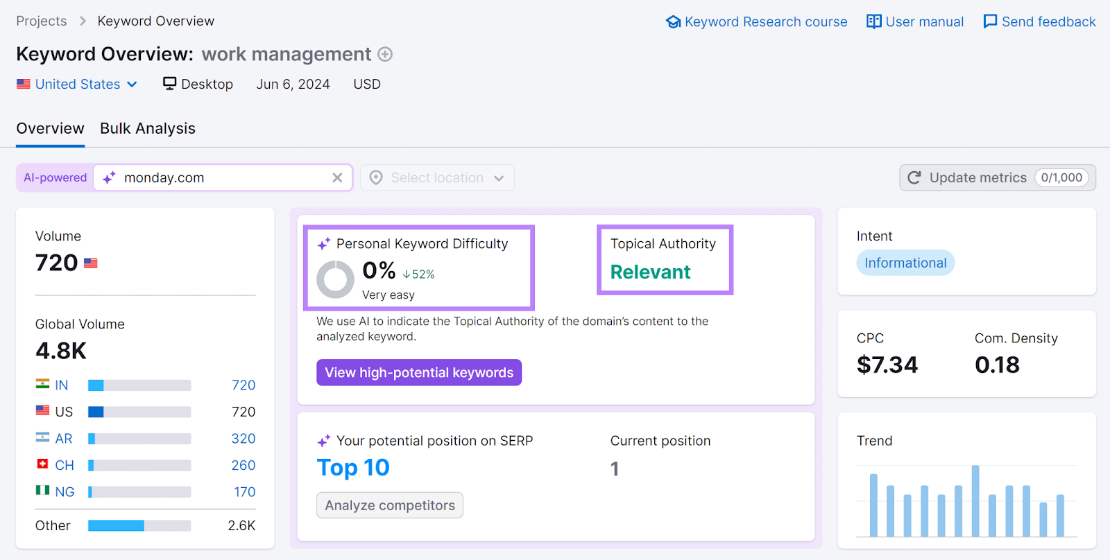
Task: Click the 52% difficulty decrease indicator
Action: click(x=418, y=274)
